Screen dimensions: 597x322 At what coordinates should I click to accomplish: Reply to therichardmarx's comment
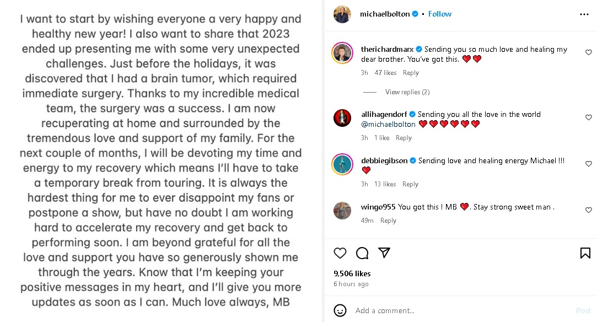click(x=411, y=73)
